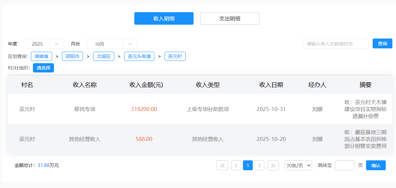
Task: Select 邵阳市 region tag
Action: [x=72, y=56]
